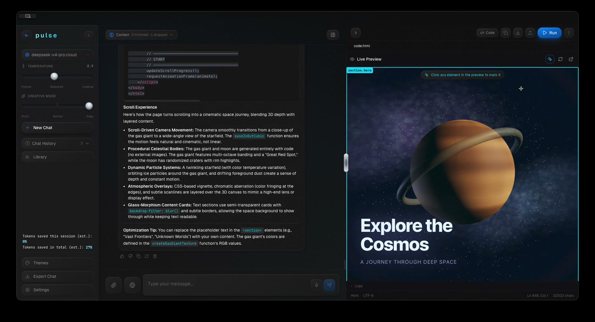Screen dimensions: 595x322
Task: Collapse the preview panel with right chevron
Action: 356,33
